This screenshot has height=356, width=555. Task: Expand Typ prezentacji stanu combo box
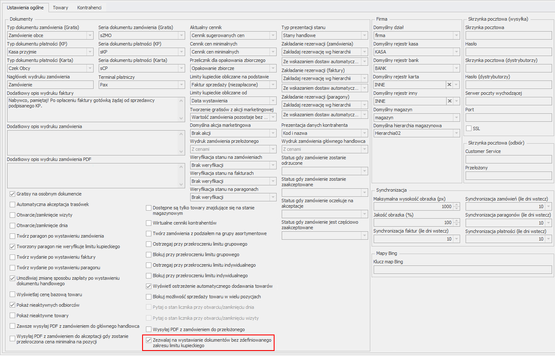click(x=364, y=35)
